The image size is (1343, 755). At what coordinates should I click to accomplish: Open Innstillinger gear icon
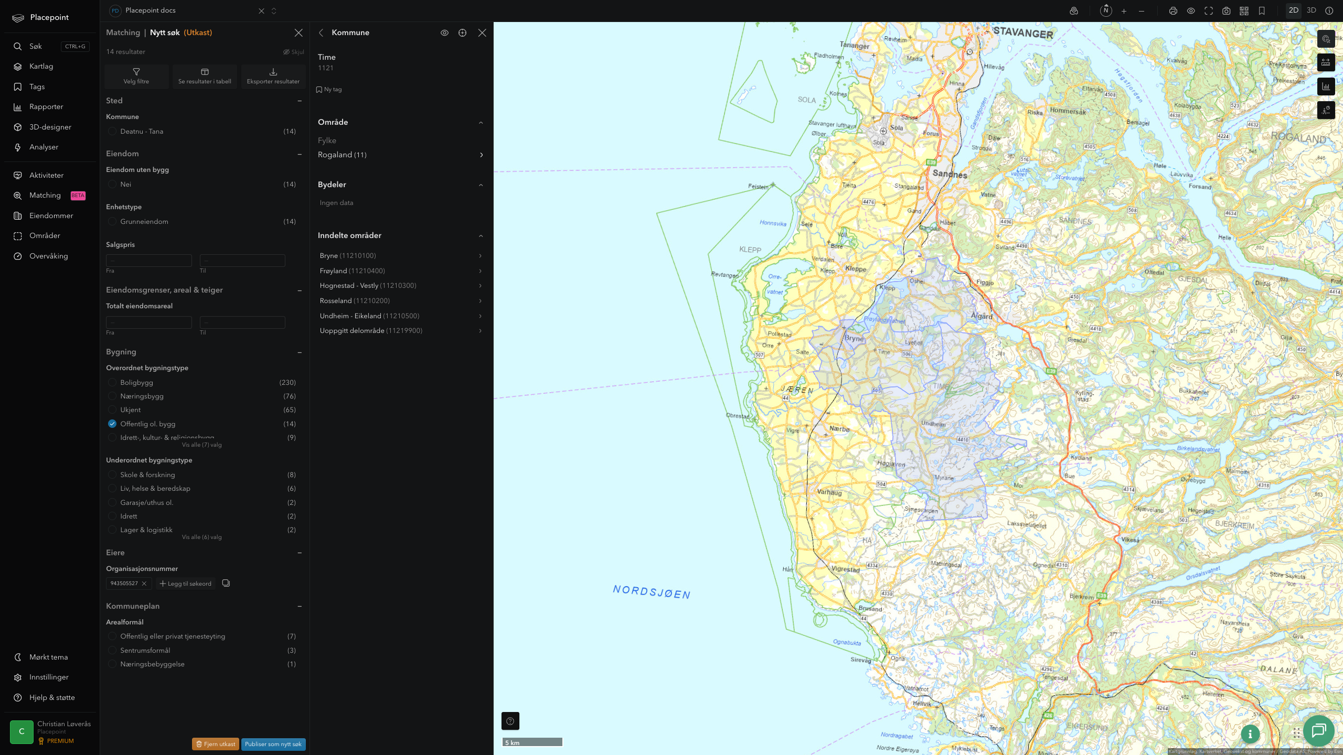[18, 677]
